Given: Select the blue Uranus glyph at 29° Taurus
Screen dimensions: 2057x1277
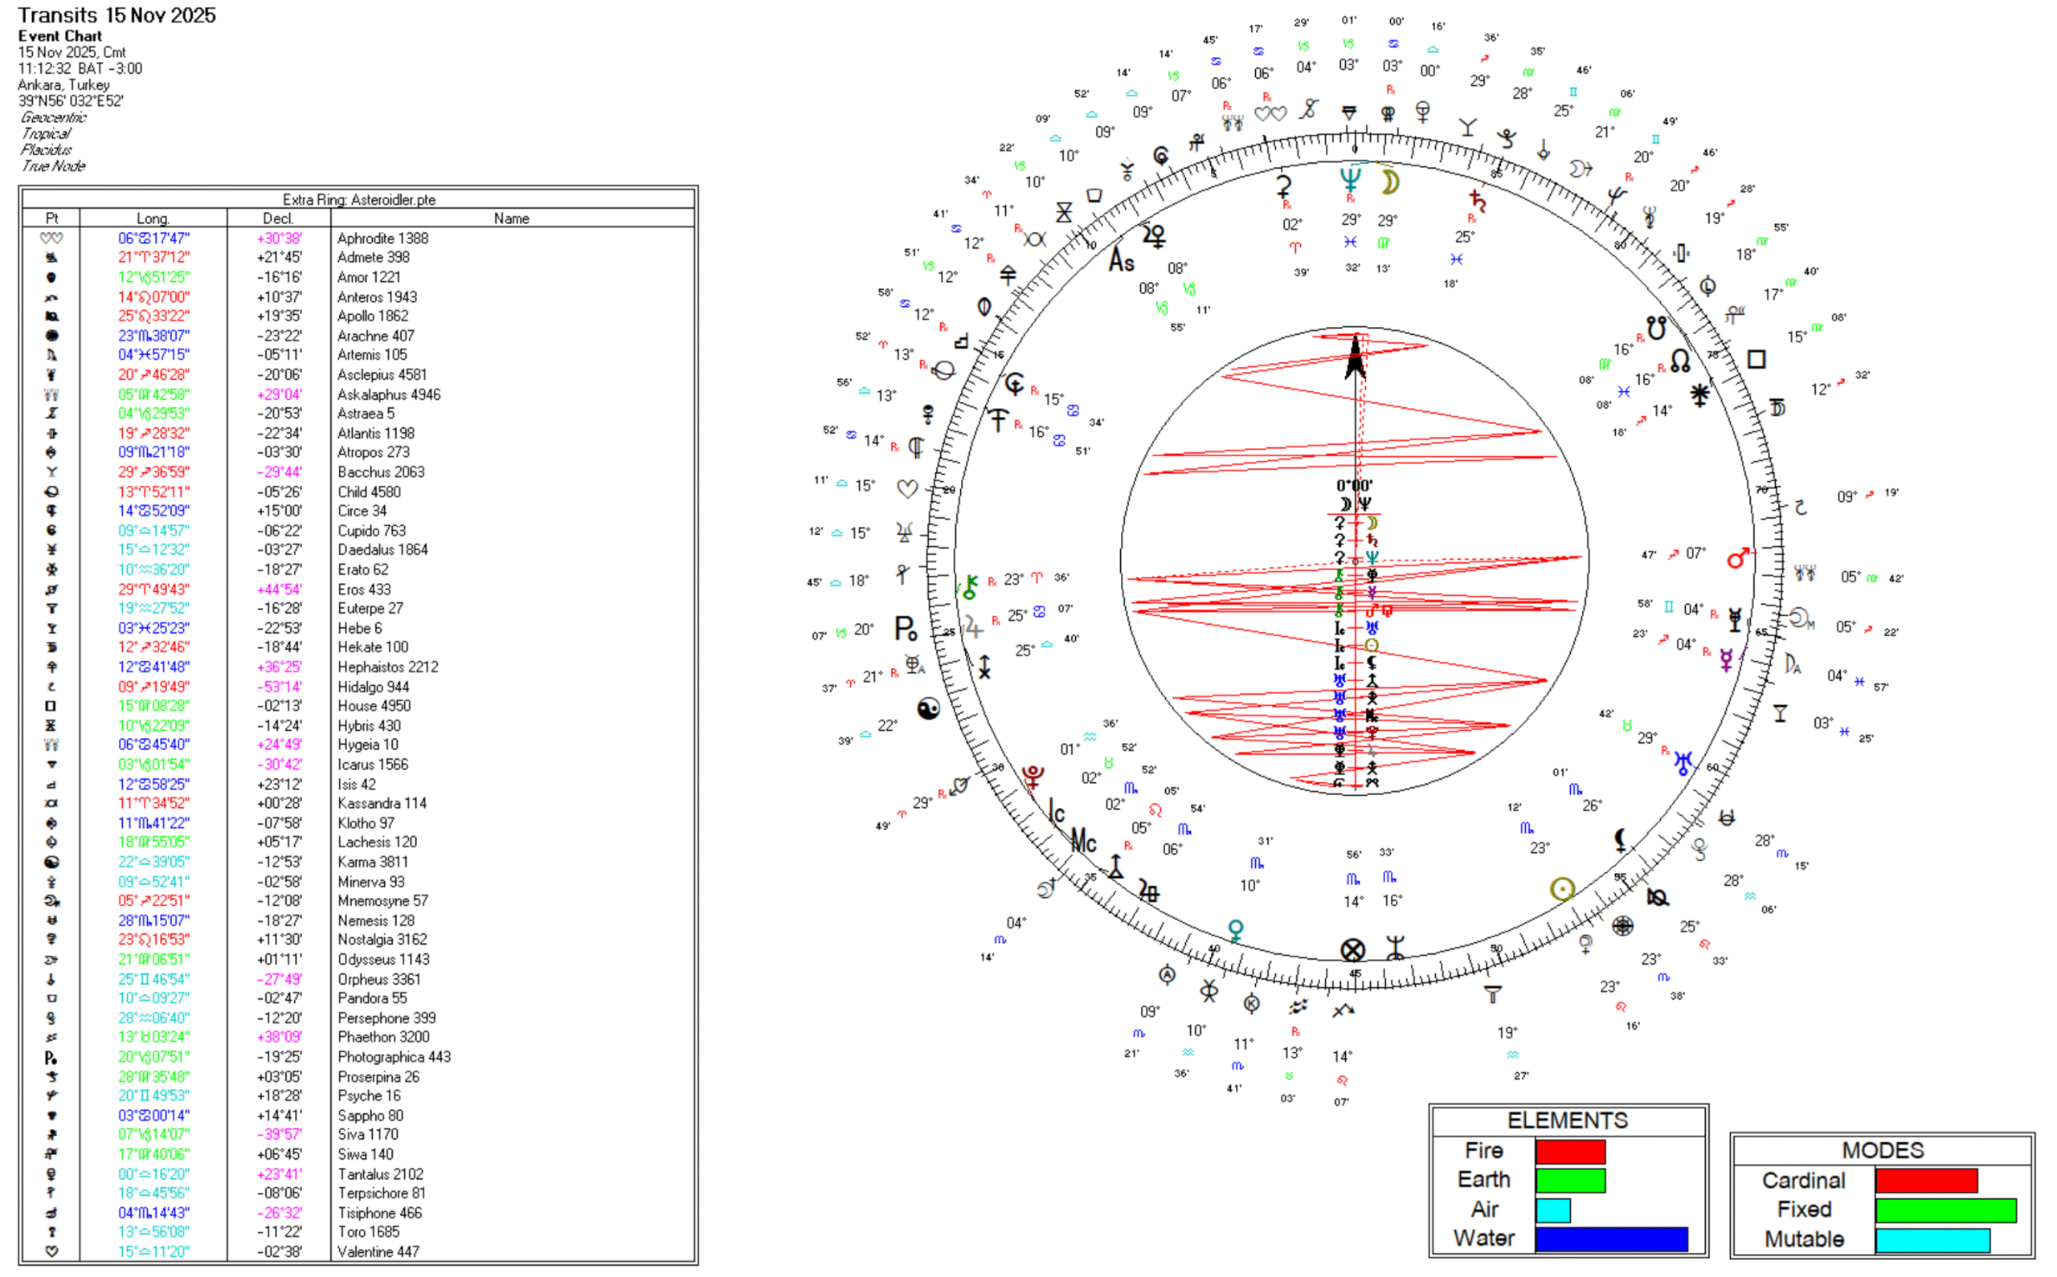Looking at the screenshot, I should tap(1683, 763).
